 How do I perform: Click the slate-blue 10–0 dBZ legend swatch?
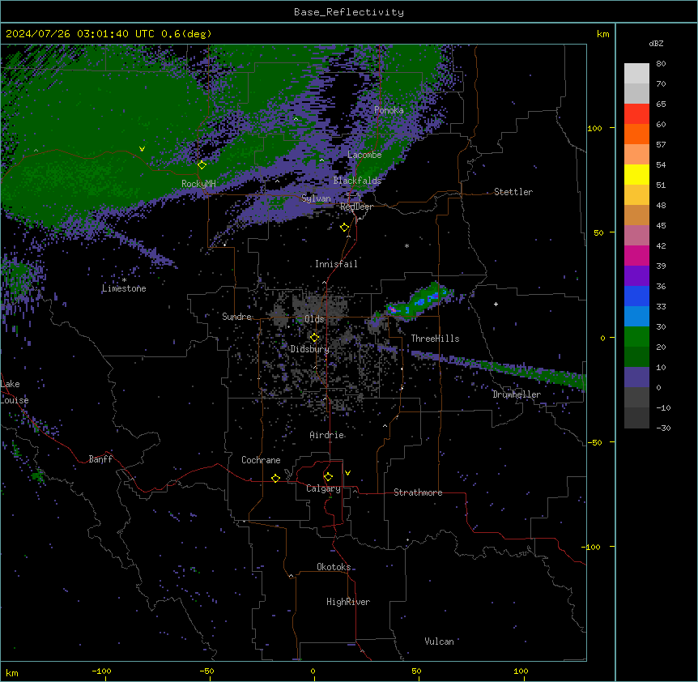(636, 377)
